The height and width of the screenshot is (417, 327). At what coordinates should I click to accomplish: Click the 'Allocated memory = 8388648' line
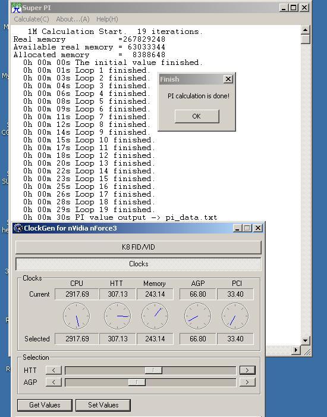[x=89, y=55]
